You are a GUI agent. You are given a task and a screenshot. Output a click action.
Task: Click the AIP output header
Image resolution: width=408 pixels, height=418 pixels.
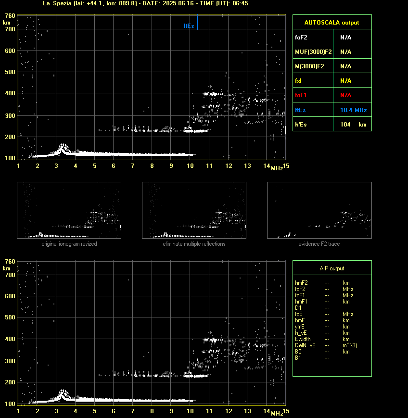point(332,268)
